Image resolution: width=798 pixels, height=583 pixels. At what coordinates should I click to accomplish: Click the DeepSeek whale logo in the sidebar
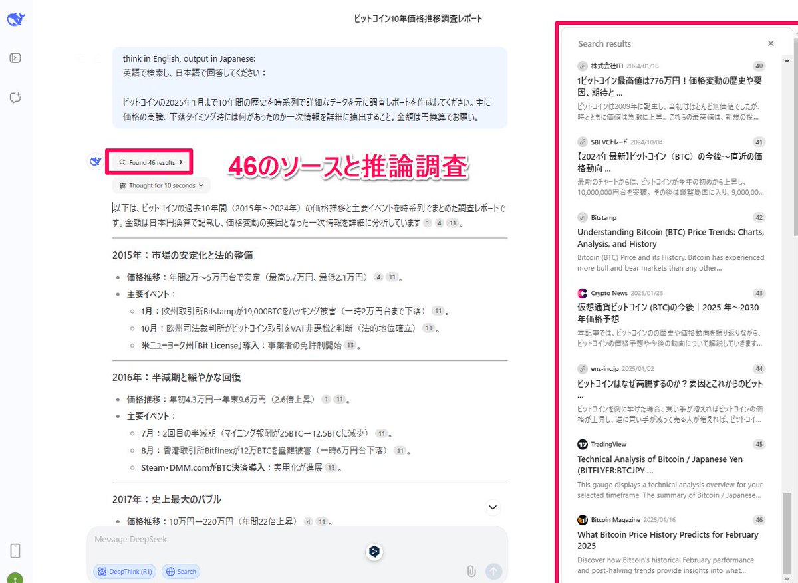pyautogui.click(x=16, y=19)
